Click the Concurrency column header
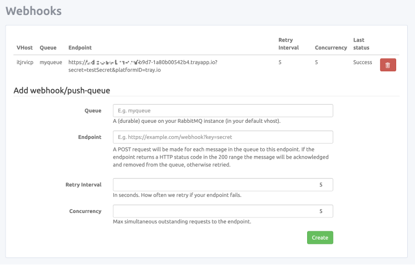The image size is (415, 265). 331,48
